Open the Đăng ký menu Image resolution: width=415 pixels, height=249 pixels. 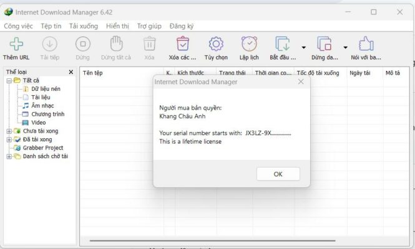click(x=182, y=26)
